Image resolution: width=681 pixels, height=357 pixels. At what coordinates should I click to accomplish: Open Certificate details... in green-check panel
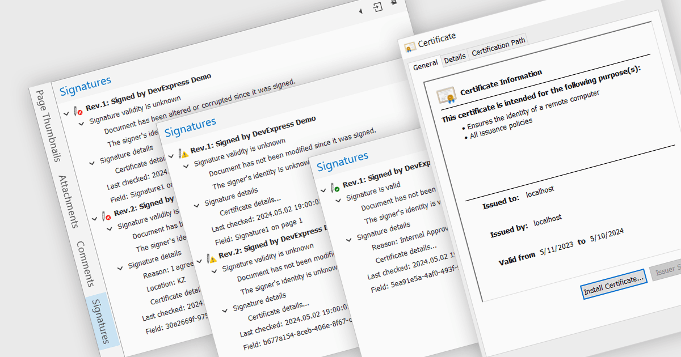(406, 253)
